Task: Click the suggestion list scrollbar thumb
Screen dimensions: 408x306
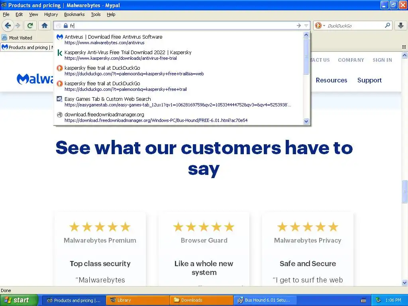Action: point(306,56)
